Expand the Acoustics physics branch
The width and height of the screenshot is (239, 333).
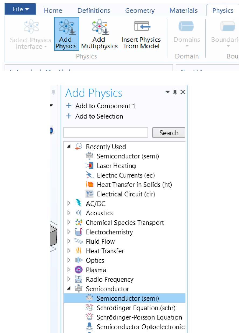[x=69, y=213]
